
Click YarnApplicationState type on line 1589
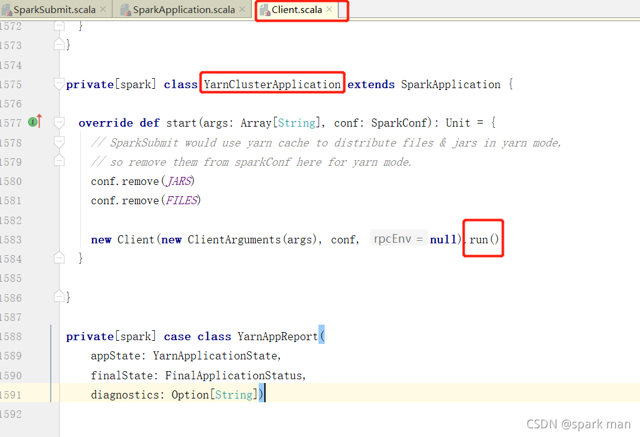click(x=215, y=356)
